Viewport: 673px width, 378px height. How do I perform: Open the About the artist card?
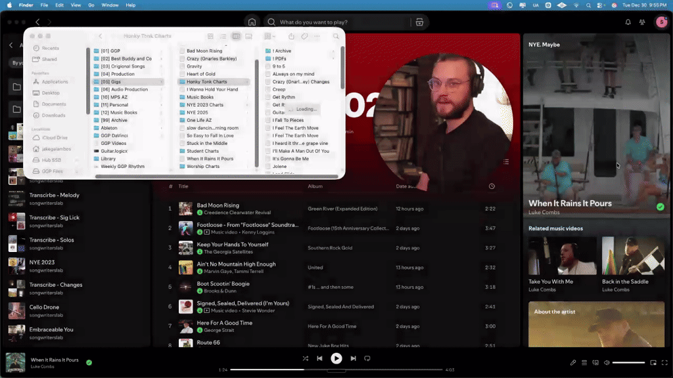tap(596, 324)
